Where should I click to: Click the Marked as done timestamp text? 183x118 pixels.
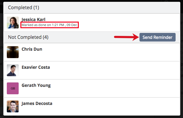tap(49, 25)
